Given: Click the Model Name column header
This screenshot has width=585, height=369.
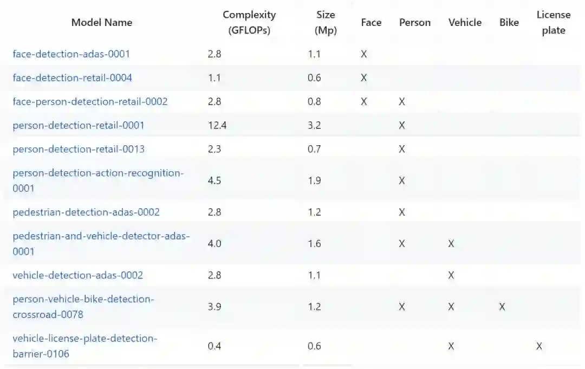Looking at the screenshot, I should click(x=102, y=23).
